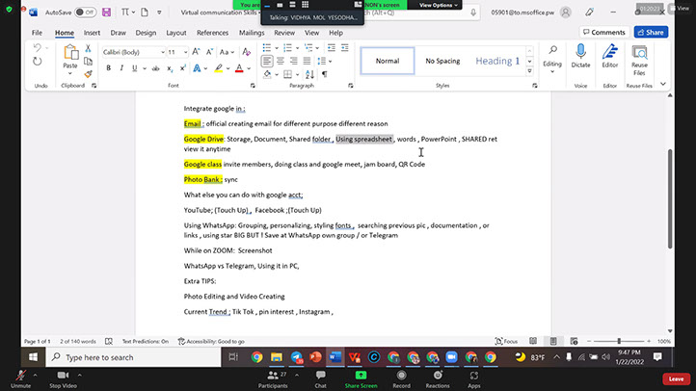The height and width of the screenshot is (391, 696).
Task: Toggle bold formatting in the ribbon
Action: [x=108, y=68]
